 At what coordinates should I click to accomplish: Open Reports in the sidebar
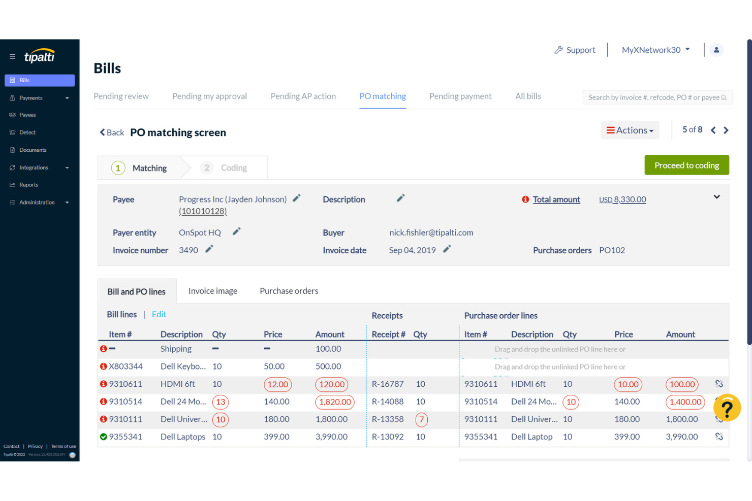[x=29, y=184]
